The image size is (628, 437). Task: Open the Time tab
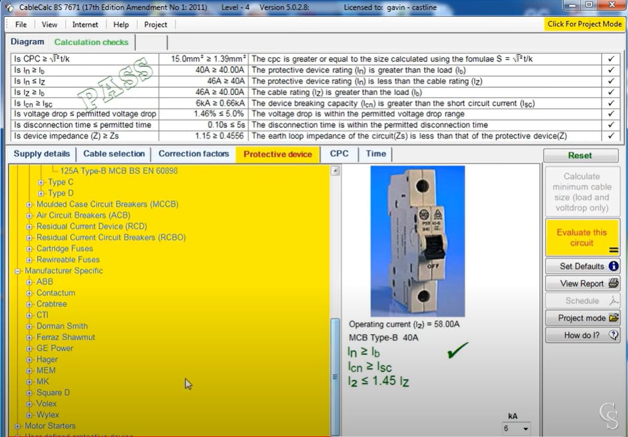376,154
